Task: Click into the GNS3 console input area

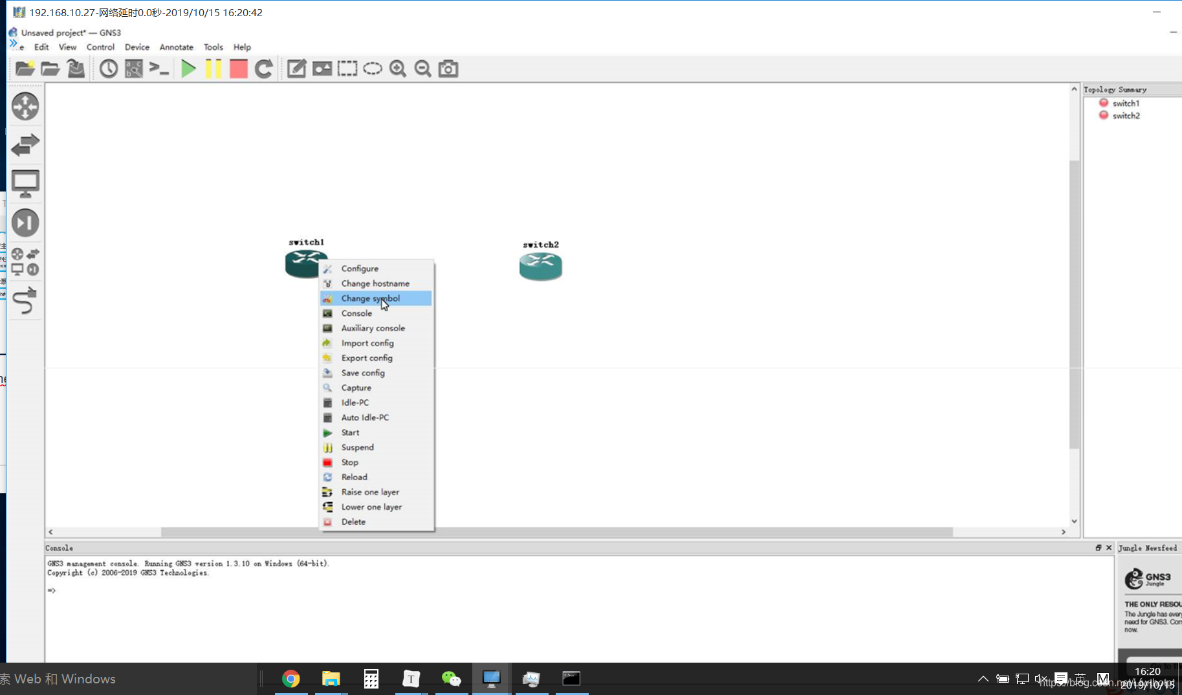Action: point(580,608)
